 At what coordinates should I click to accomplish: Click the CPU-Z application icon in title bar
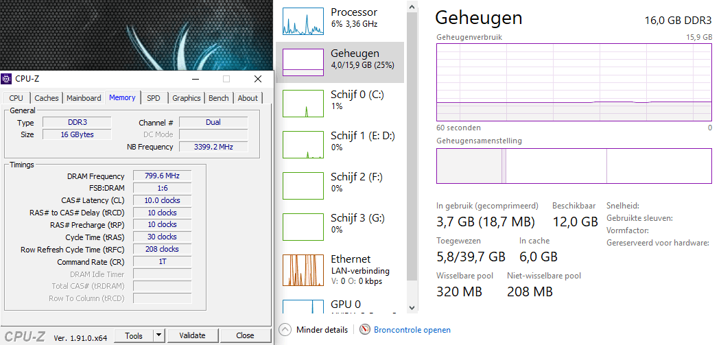[7, 79]
